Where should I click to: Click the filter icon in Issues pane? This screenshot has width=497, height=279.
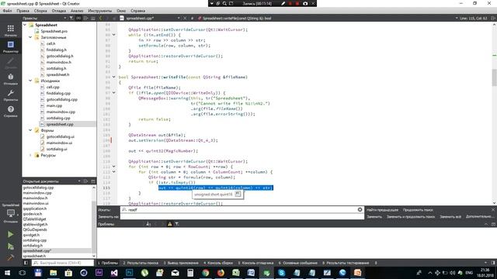pos(177,224)
